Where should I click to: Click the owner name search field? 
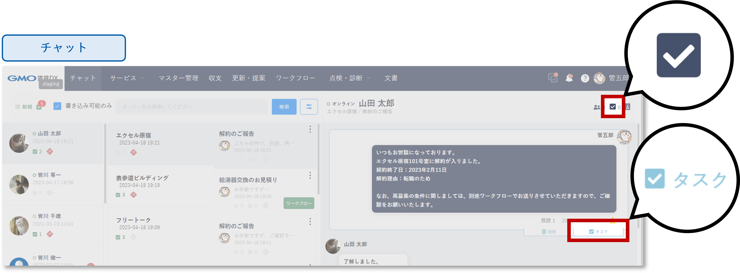[x=191, y=107]
